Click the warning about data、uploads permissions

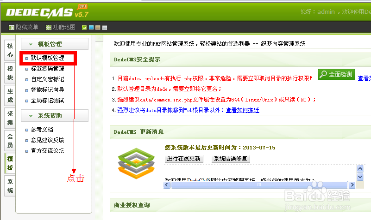pyautogui.click(x=215, y=78)
